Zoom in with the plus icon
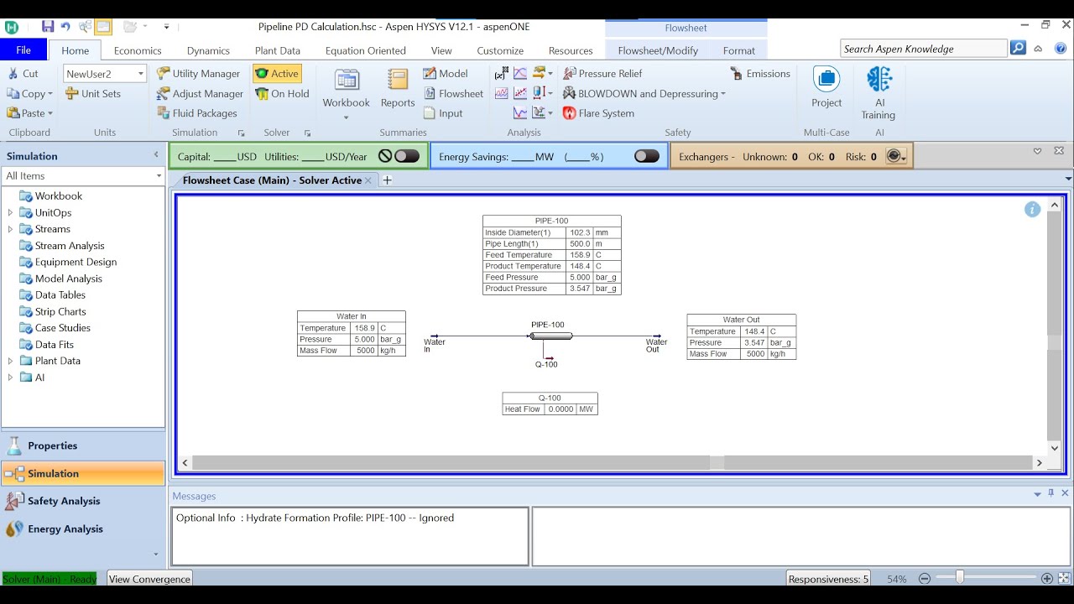Viewport: 1074px width, 604px height. pos(1047,579)
